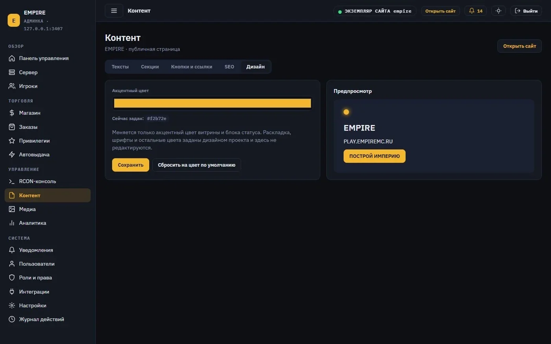The image size is (551, 344).
Task: Open Журнал действий clock item
Action: point(48,319)
